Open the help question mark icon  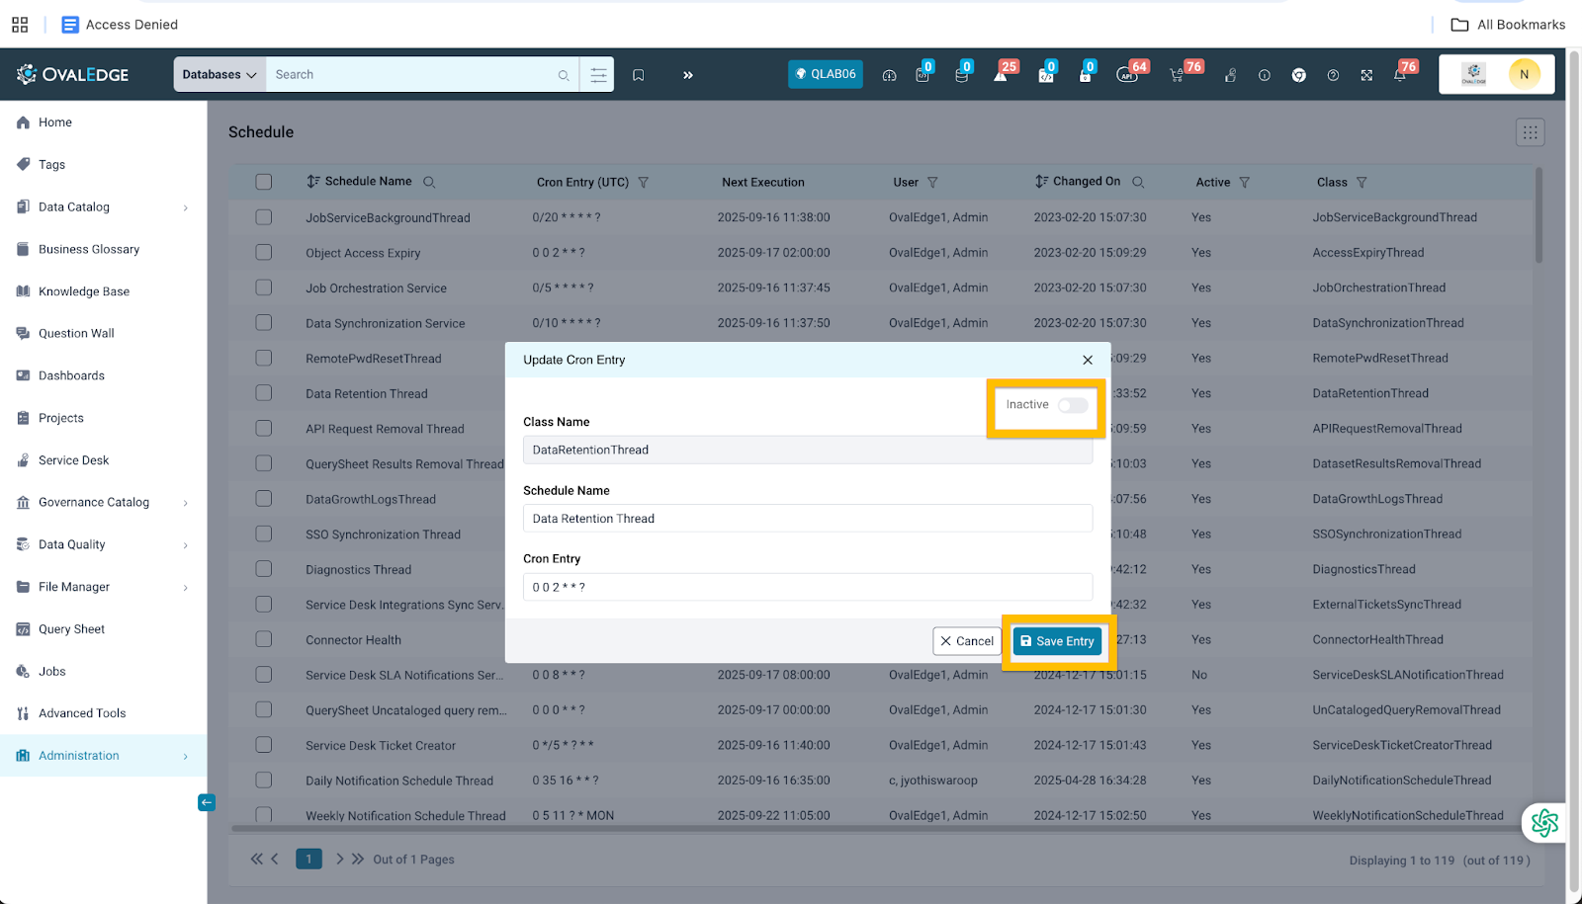click(1333, 75)
